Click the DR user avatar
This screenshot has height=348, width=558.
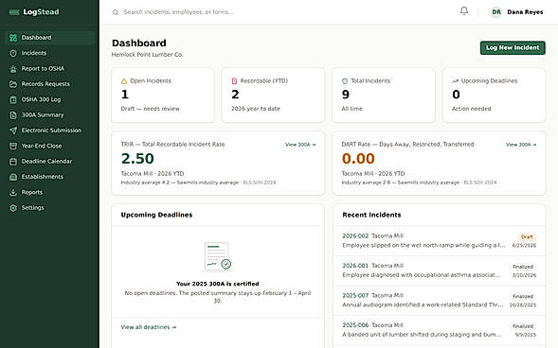(496, 12)
